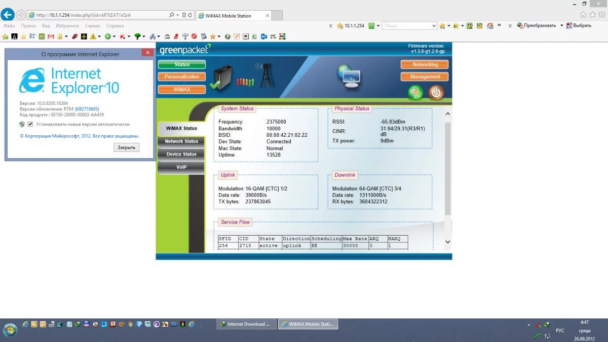This screenshot has width=608, height=342.
Task: Expand dropdown next to green play icon
Action: 115,36
